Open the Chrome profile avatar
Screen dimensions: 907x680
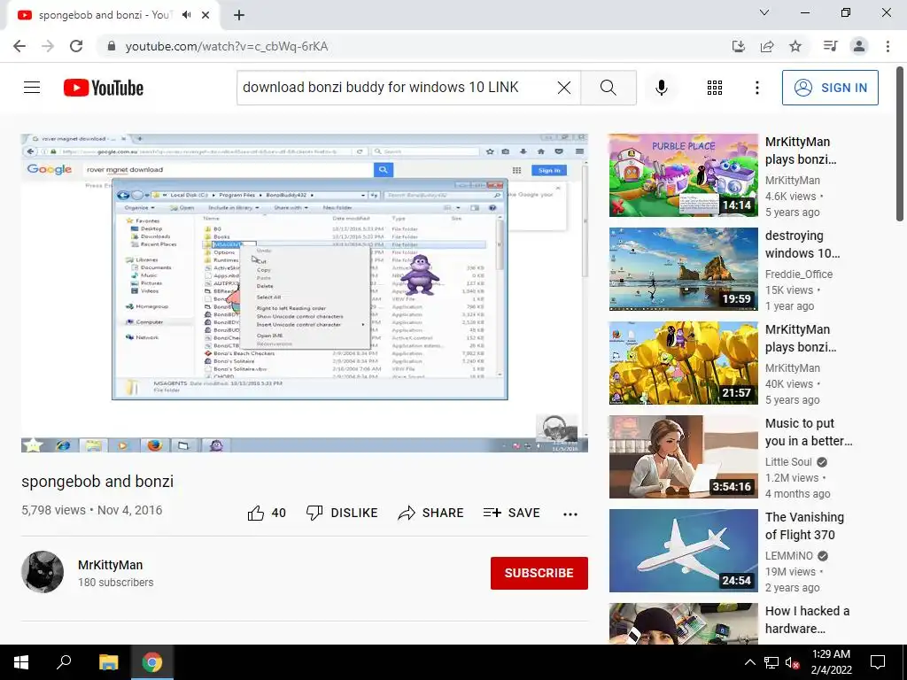click(x=859, y=46)
